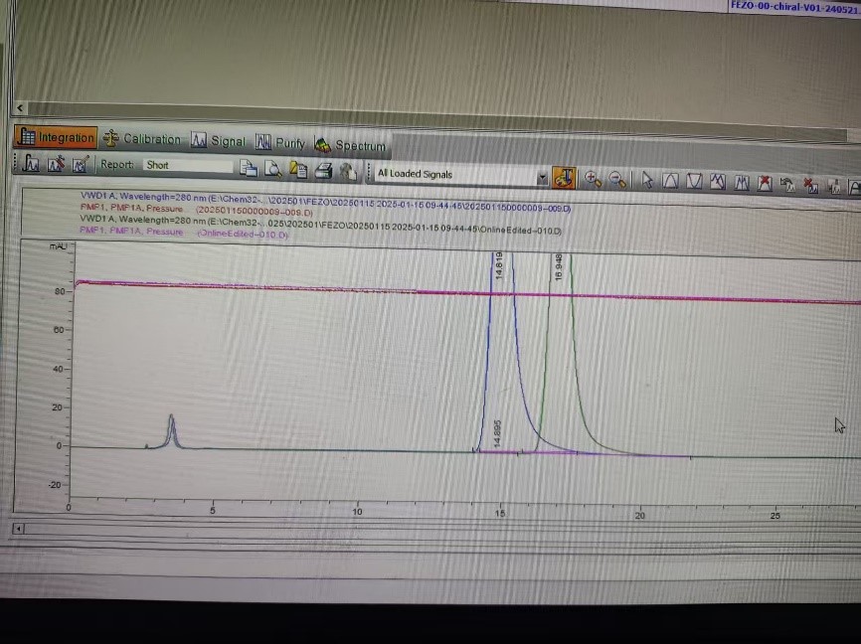Select the draw peak baseline tool
Viewport: 861px width, 644px height.
pyautogui.click(x=671, y=181)
